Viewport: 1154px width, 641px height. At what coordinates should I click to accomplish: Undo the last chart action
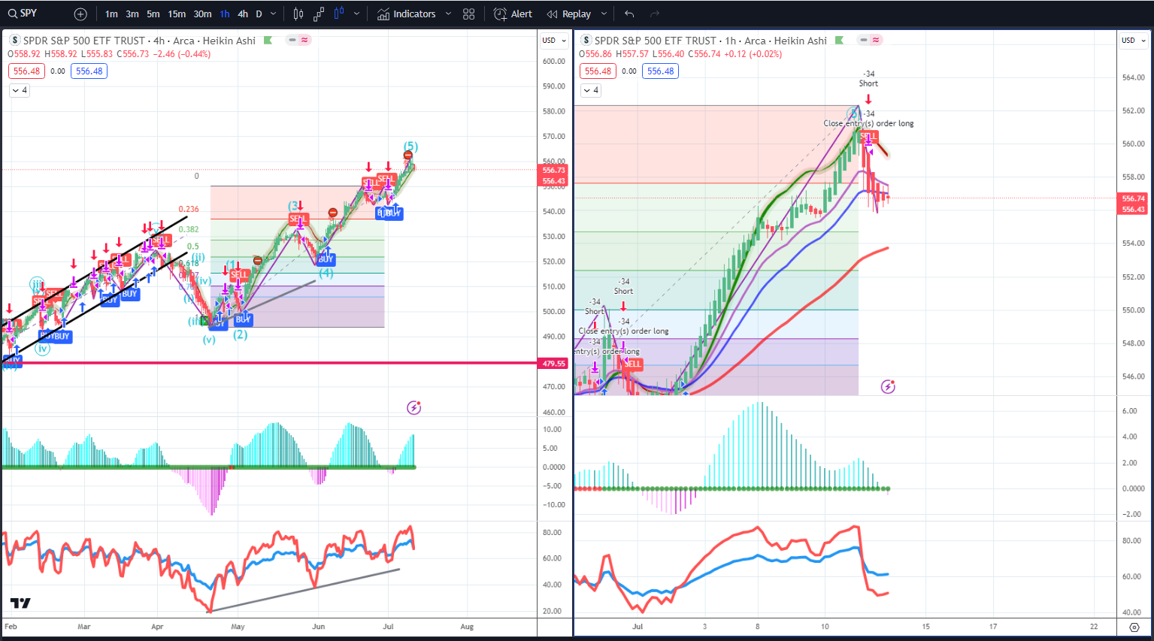pyautogui.click(x=629, y=14)
